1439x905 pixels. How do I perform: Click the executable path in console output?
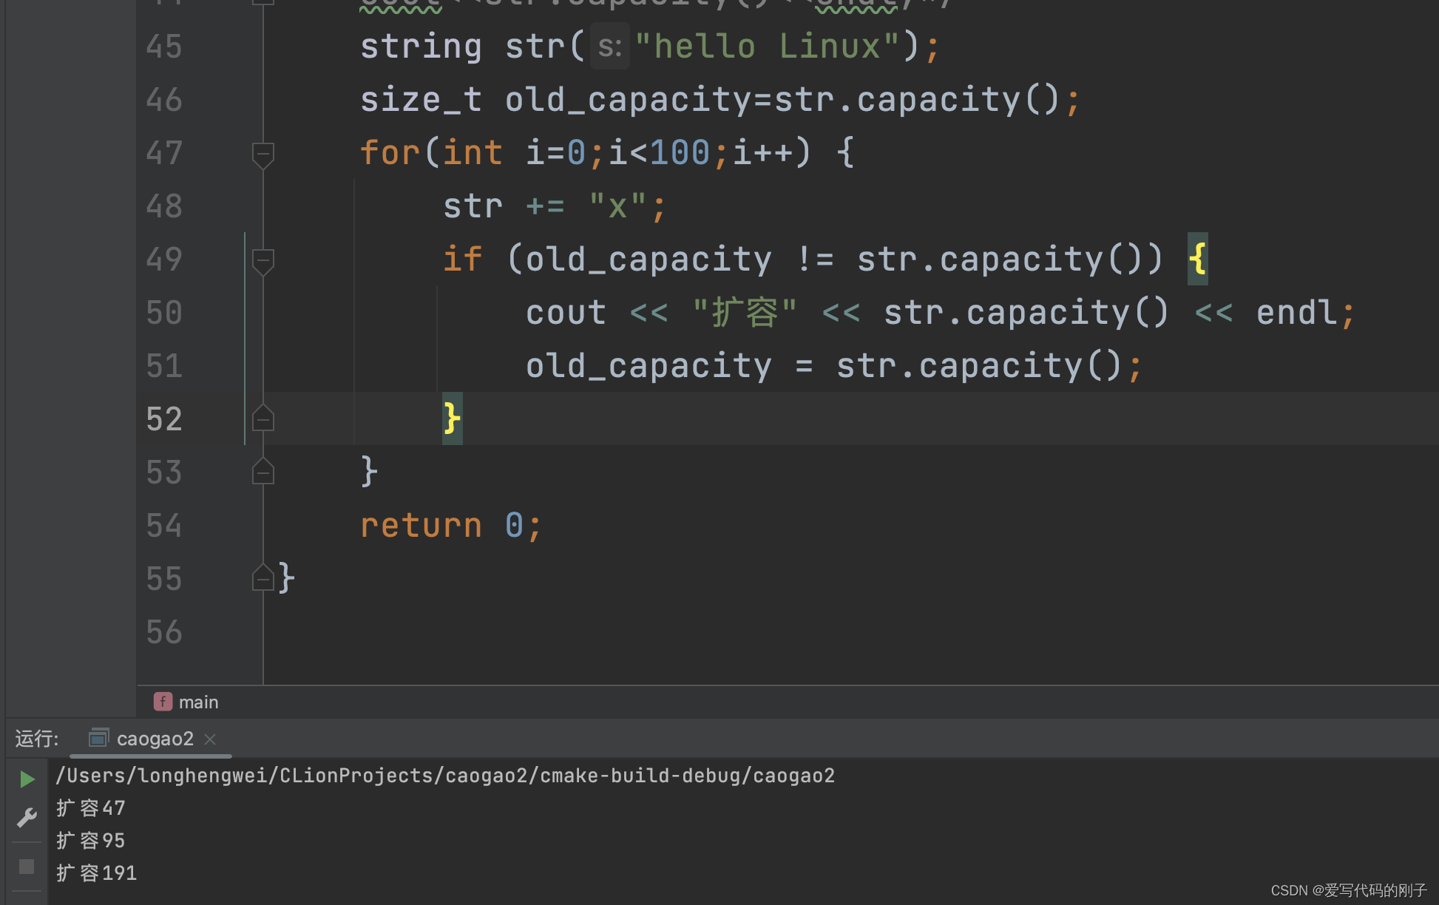pyautogui.click(x=445, y=776)
